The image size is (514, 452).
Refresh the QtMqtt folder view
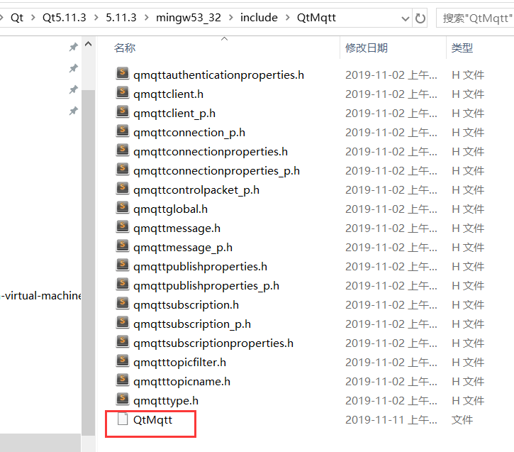tap(420, 18)
